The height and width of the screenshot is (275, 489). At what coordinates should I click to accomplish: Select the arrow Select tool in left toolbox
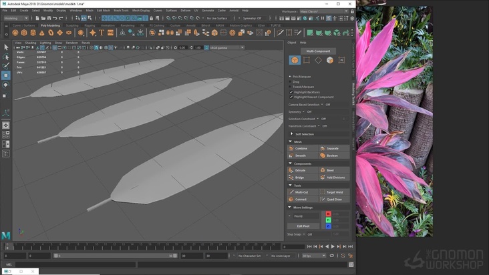click(6, 47)
